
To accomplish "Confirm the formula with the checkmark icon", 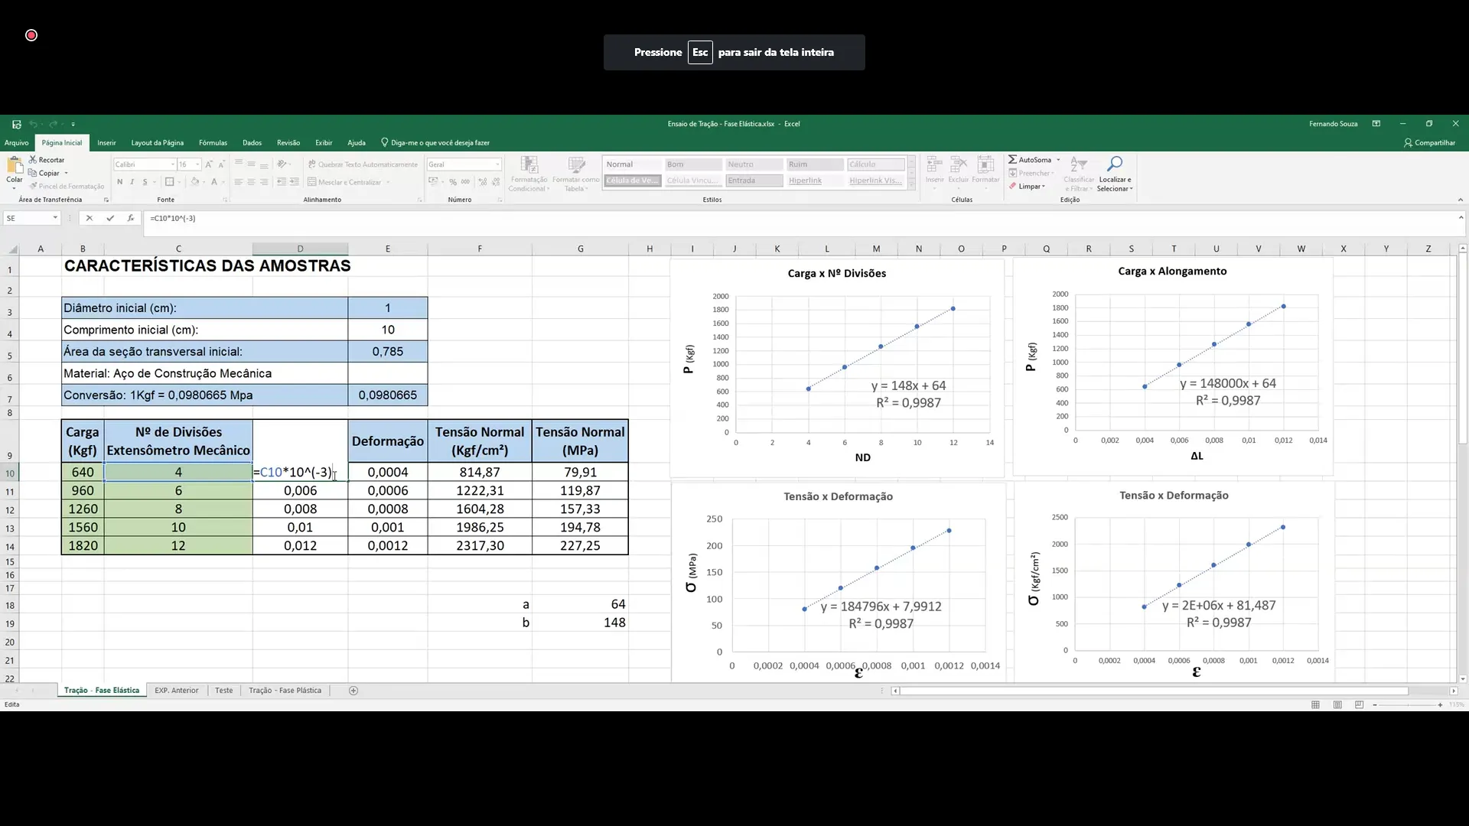I will [110, 218].
